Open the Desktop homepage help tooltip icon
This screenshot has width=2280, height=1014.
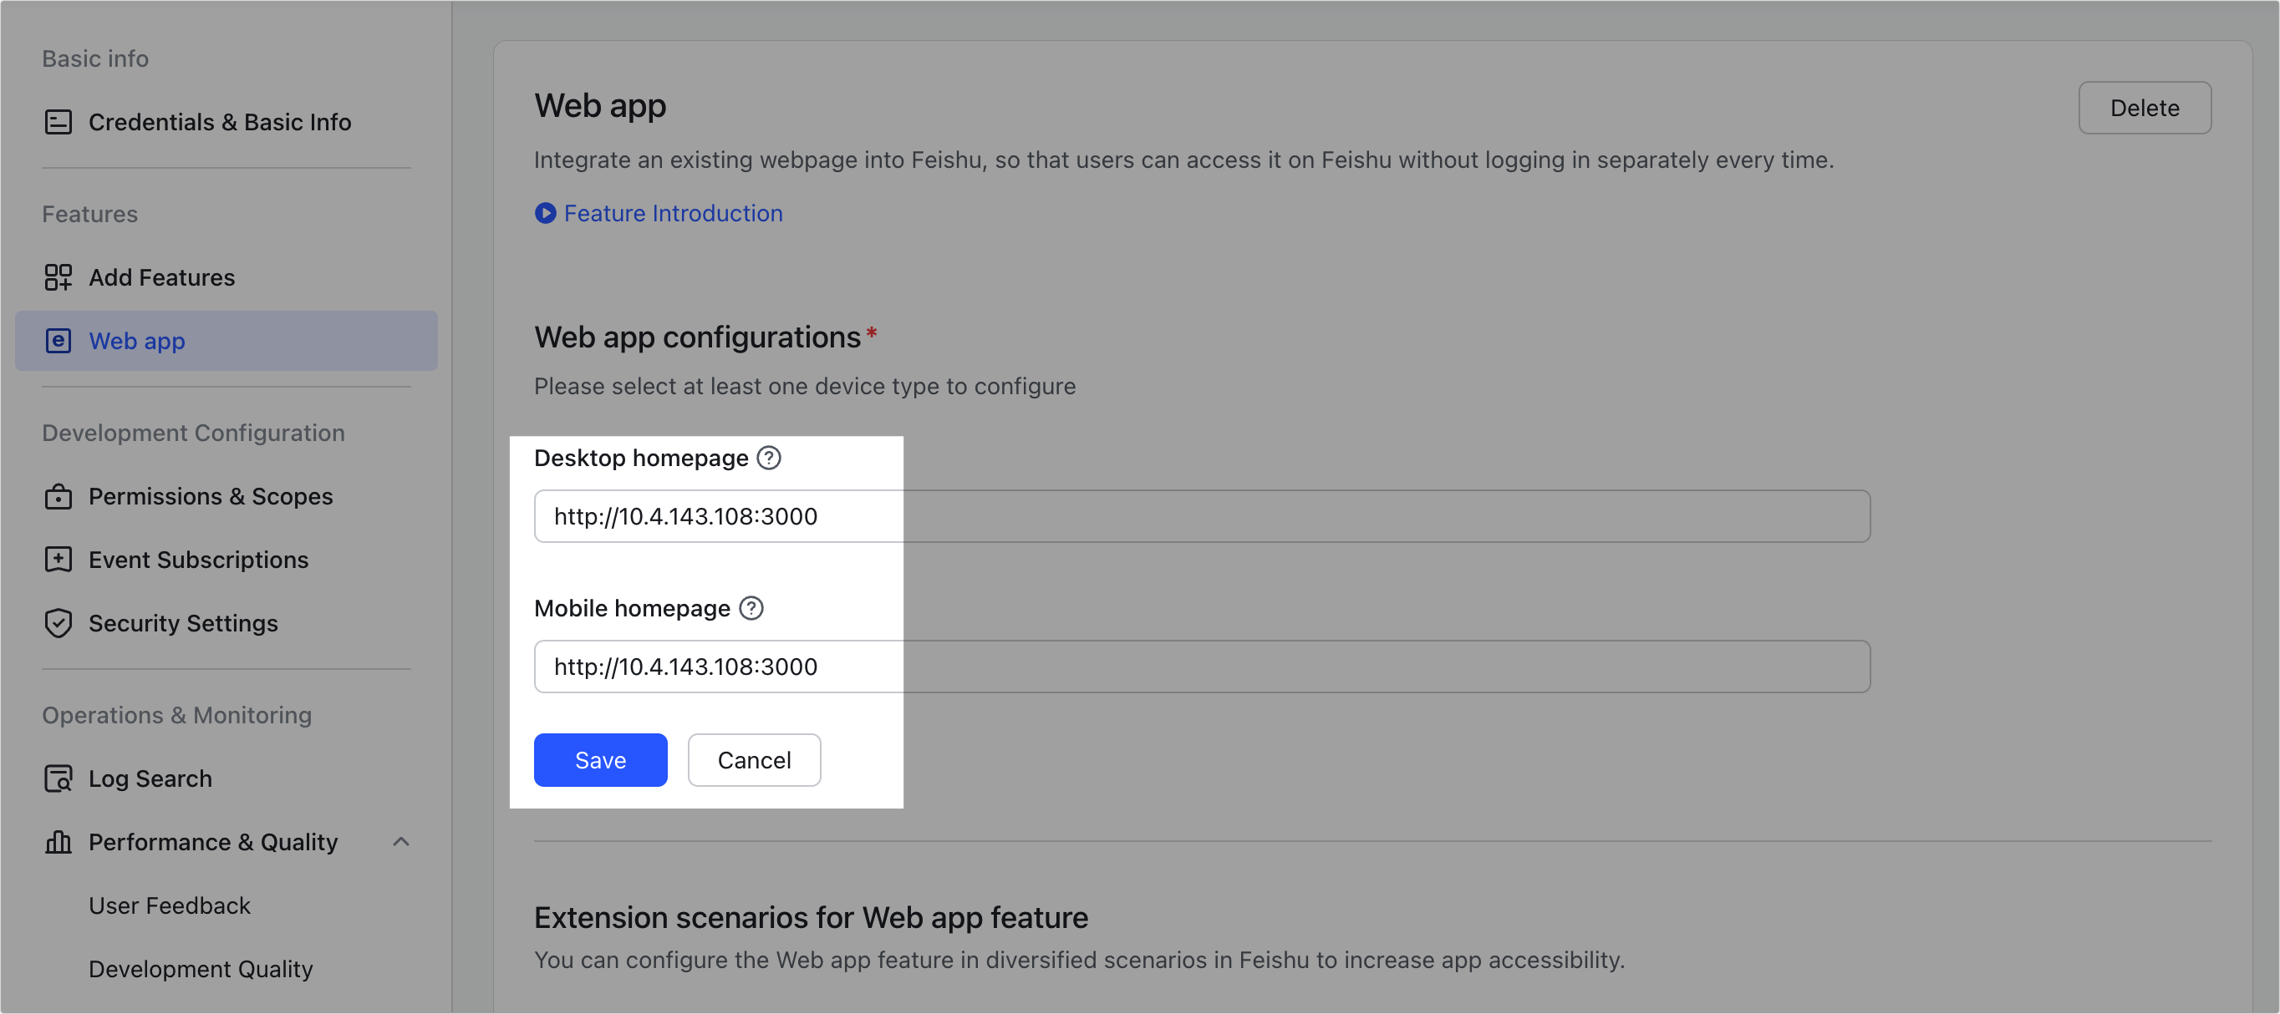click(x=769, y=459)
